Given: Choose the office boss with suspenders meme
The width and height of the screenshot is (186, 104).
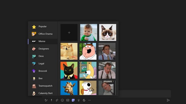Looking at the screenshot, I should click(x=107, y=51).
